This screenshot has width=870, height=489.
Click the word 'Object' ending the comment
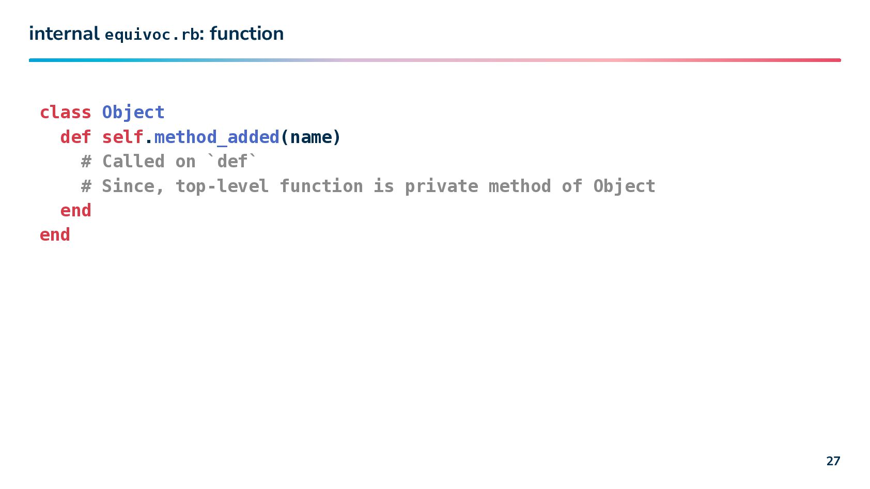tap(624, 186)
